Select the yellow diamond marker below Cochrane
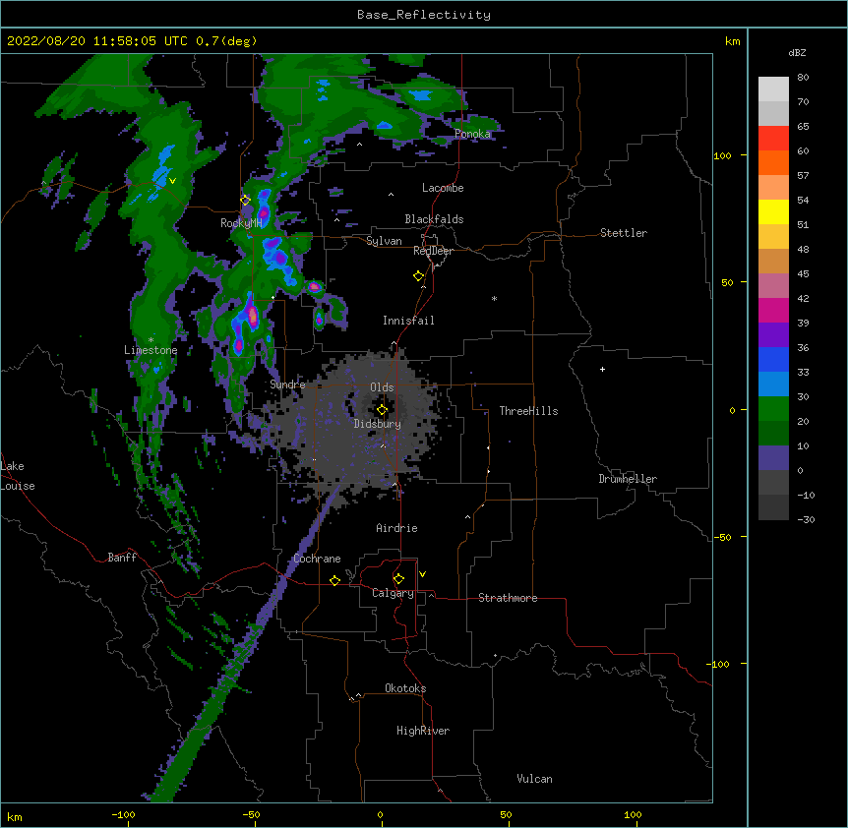Viewport: 848px width, 828px height. coord(334,580)
